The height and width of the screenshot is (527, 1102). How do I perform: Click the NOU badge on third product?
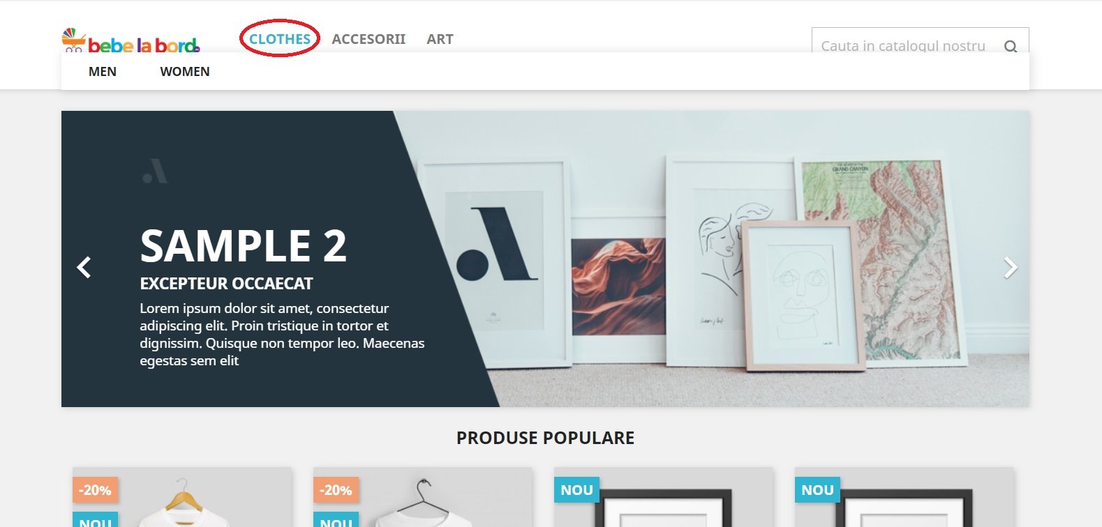pyautogui.click(x=576, y=490)
